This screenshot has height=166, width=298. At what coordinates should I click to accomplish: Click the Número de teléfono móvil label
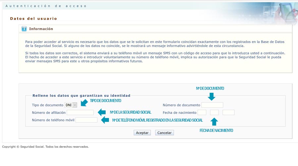coord(53,120)
